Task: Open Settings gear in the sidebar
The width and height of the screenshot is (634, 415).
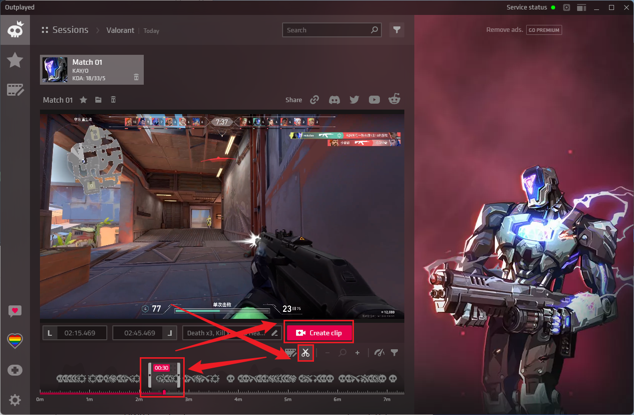Action: [15, 400]
